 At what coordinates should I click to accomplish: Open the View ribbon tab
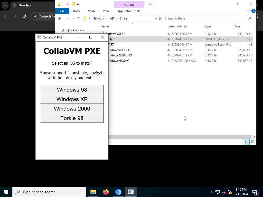click(106, 11)
